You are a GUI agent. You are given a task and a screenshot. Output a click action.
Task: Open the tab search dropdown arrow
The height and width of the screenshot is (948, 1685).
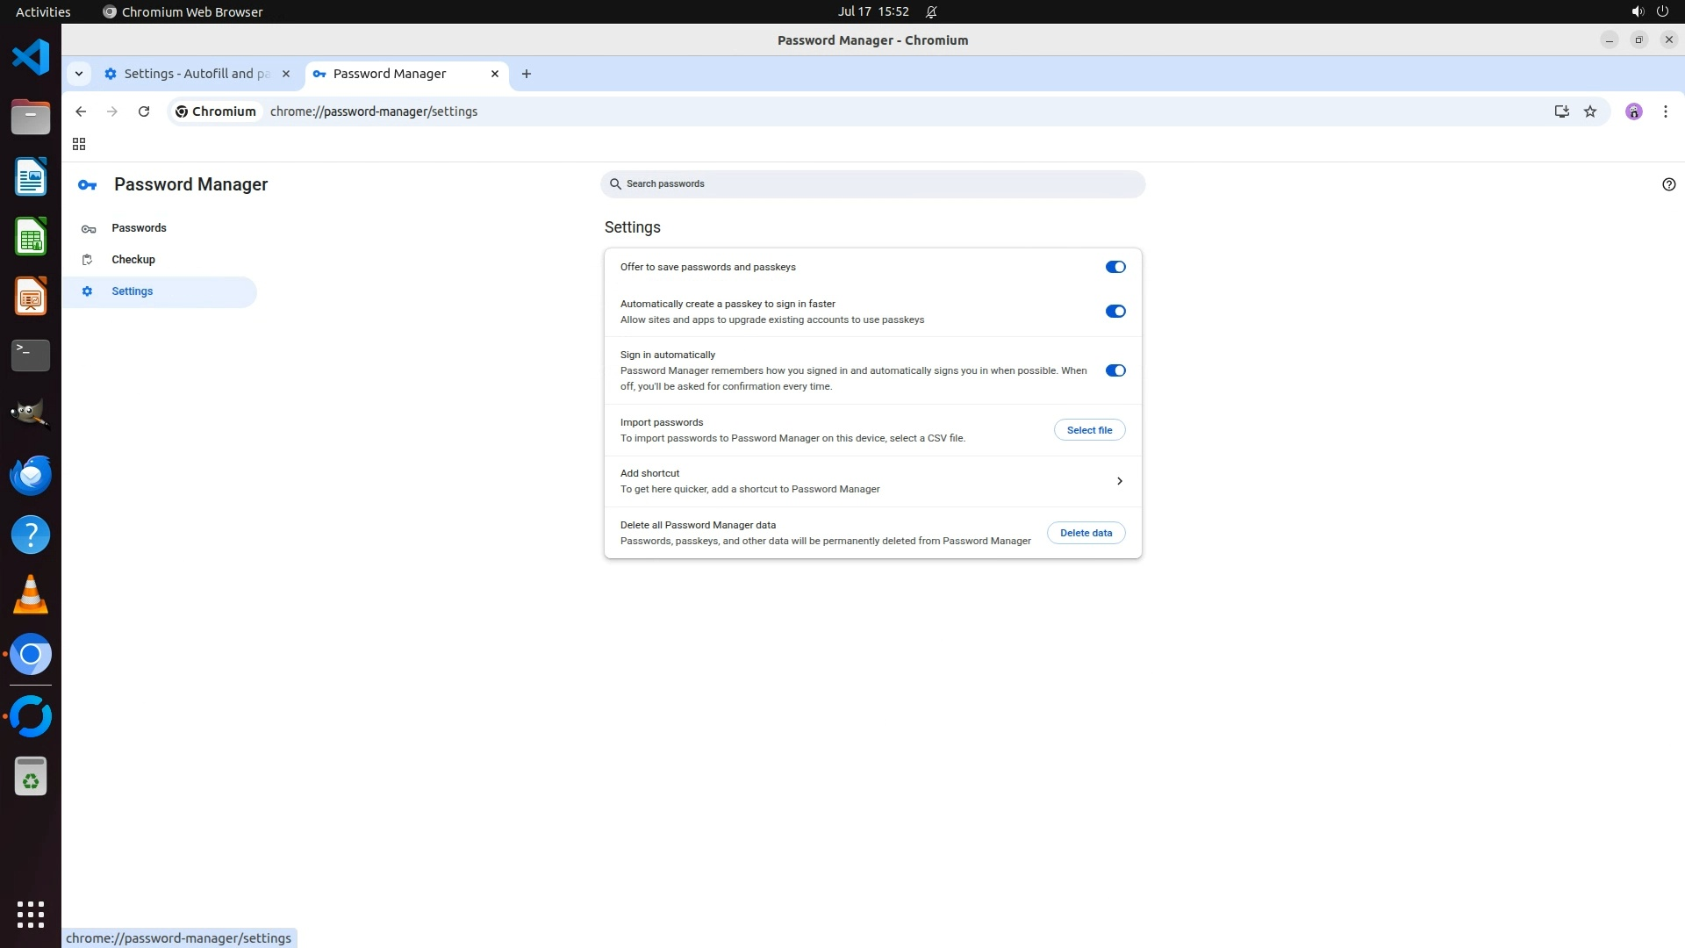(x=79, y=74)
